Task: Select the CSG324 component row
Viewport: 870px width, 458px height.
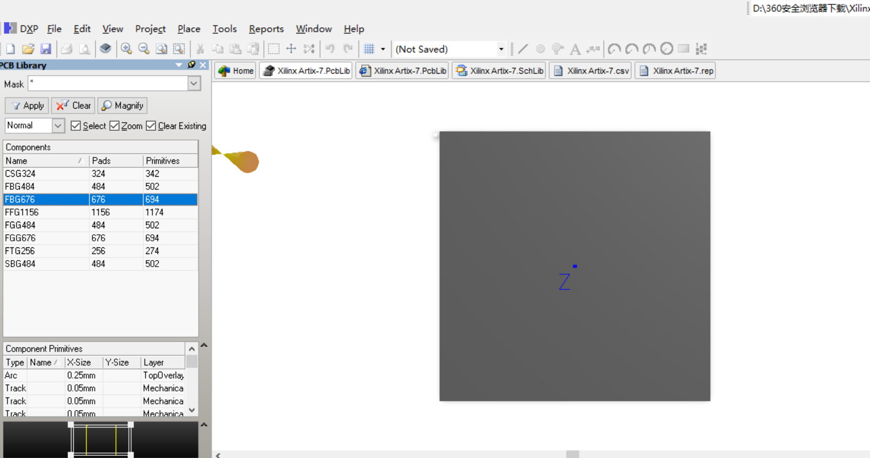Action: [100, 174]
